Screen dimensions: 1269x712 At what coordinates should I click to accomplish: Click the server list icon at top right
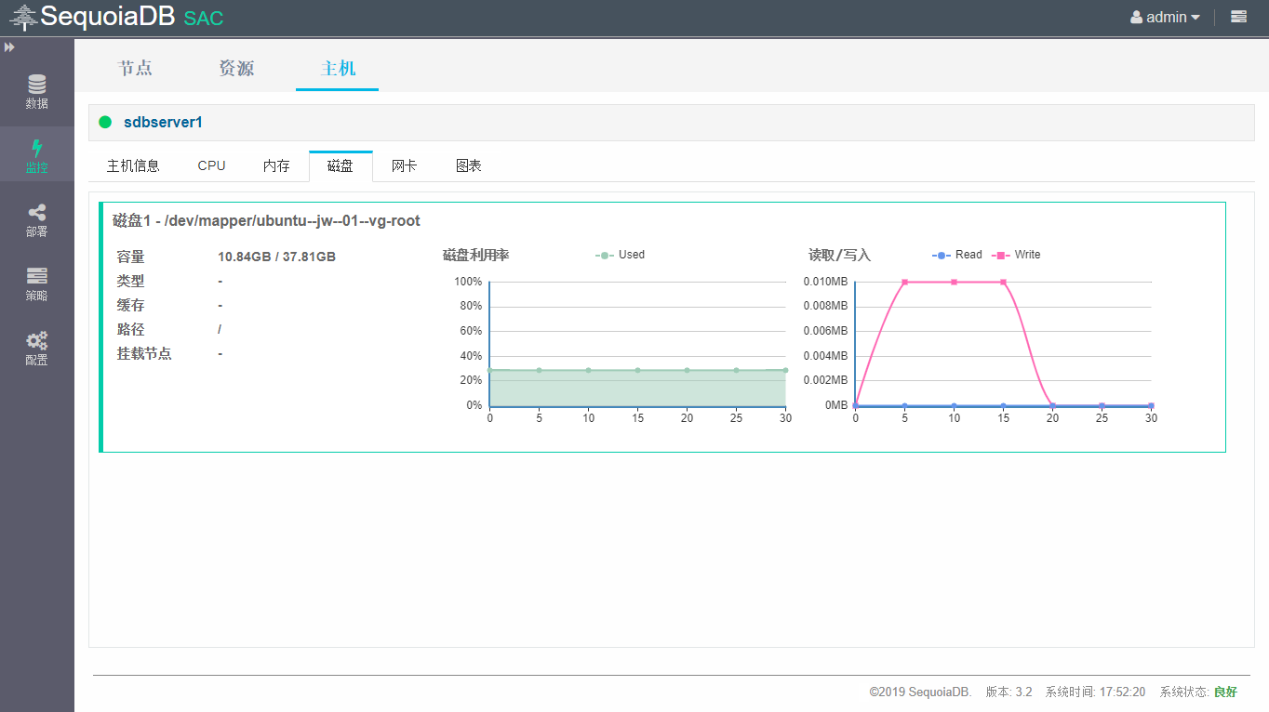coord(1238,17)
